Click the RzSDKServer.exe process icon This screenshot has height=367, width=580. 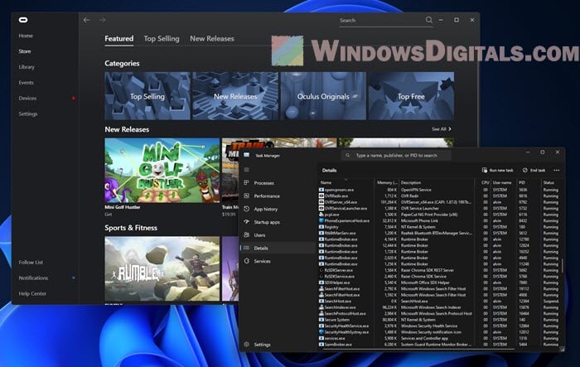[x=321, y=270]
